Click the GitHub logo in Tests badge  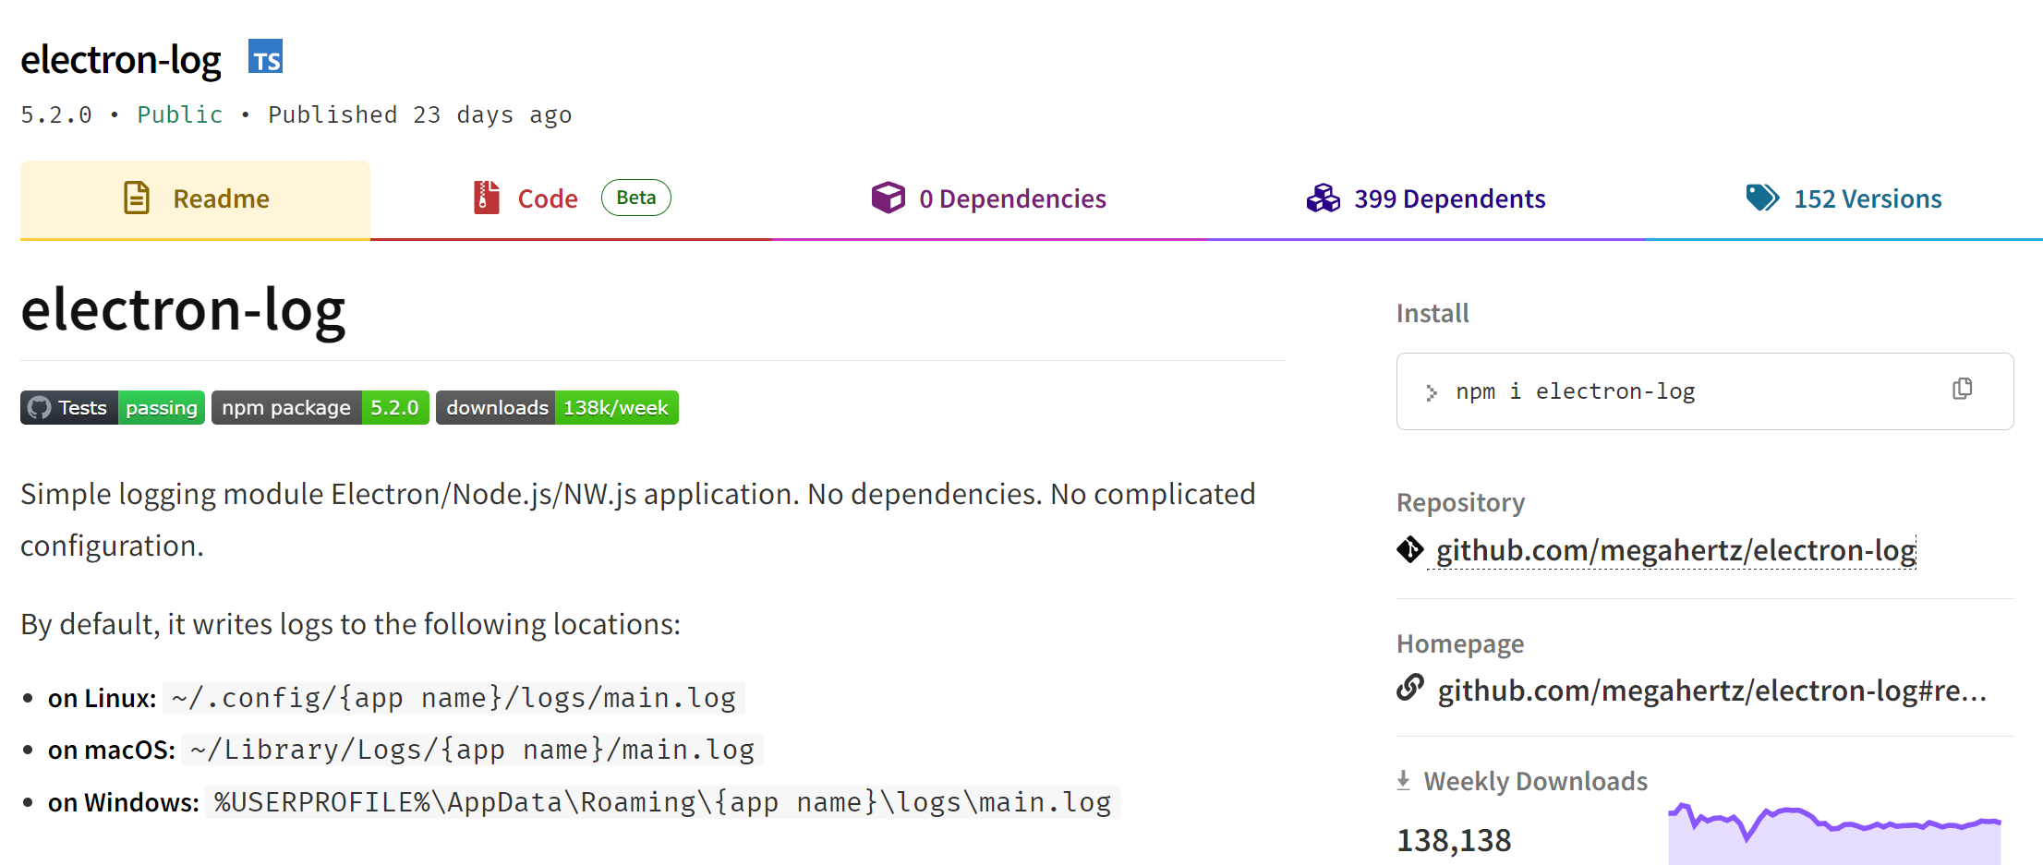click(x=39, y=408)
